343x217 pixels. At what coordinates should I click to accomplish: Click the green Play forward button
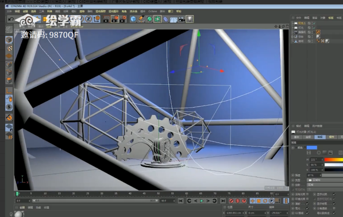[x=202, y=201]
